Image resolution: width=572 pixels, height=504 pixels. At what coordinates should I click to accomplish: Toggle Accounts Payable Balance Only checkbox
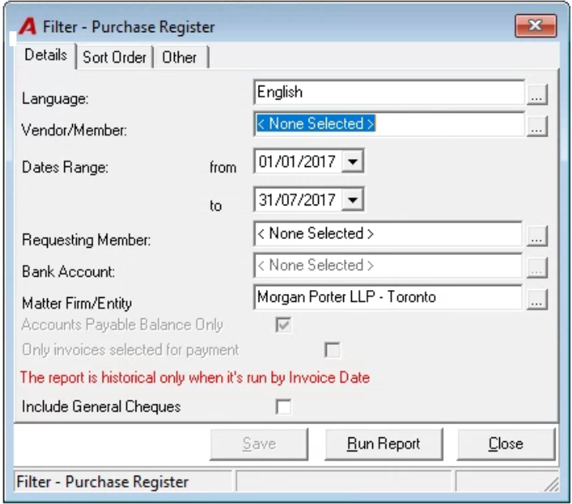tap(284, 325)
